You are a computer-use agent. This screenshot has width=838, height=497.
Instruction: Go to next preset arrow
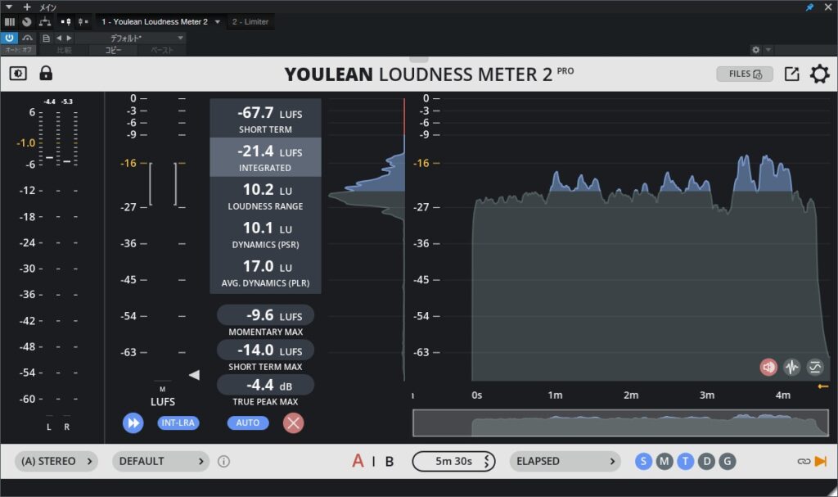[x=69, y=38]
